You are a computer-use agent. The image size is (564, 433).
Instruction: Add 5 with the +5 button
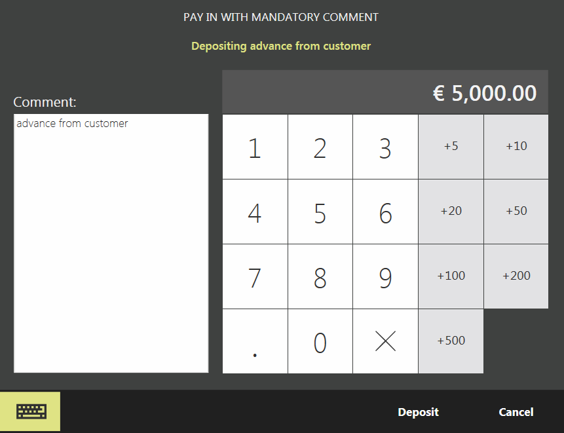(451, 147)
